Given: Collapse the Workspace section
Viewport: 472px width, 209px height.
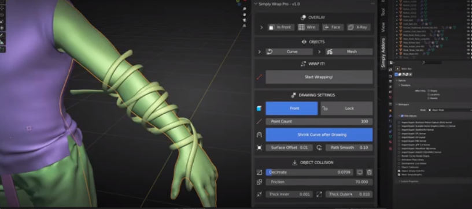Looking at the screenshot, I should (x=403, y=104).
